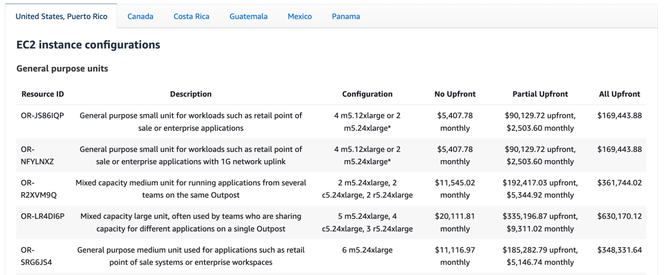
Task: View Mexico pricing tab
Action: click(299, 16)
